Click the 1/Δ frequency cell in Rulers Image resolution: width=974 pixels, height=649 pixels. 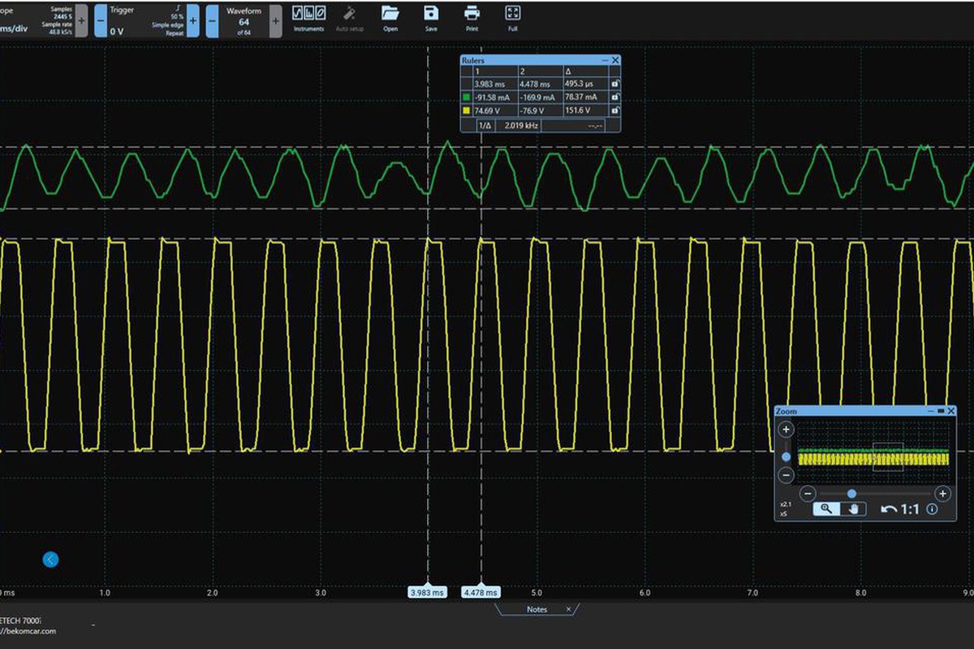tap(485, 126)
